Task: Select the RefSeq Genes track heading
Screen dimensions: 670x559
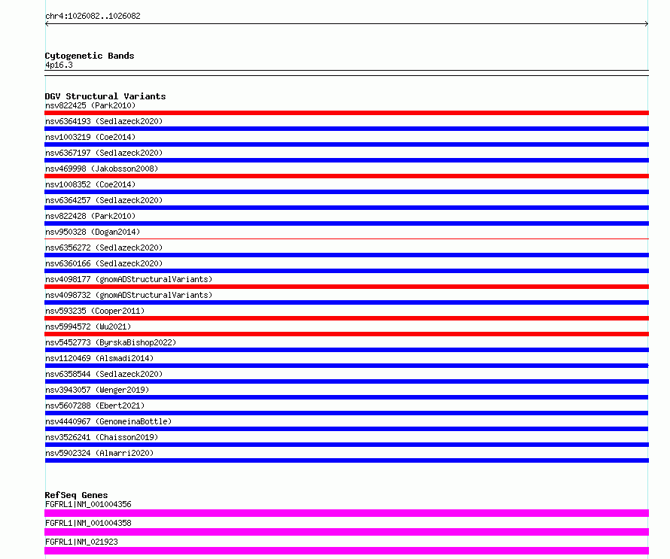Action: [77, 495]
